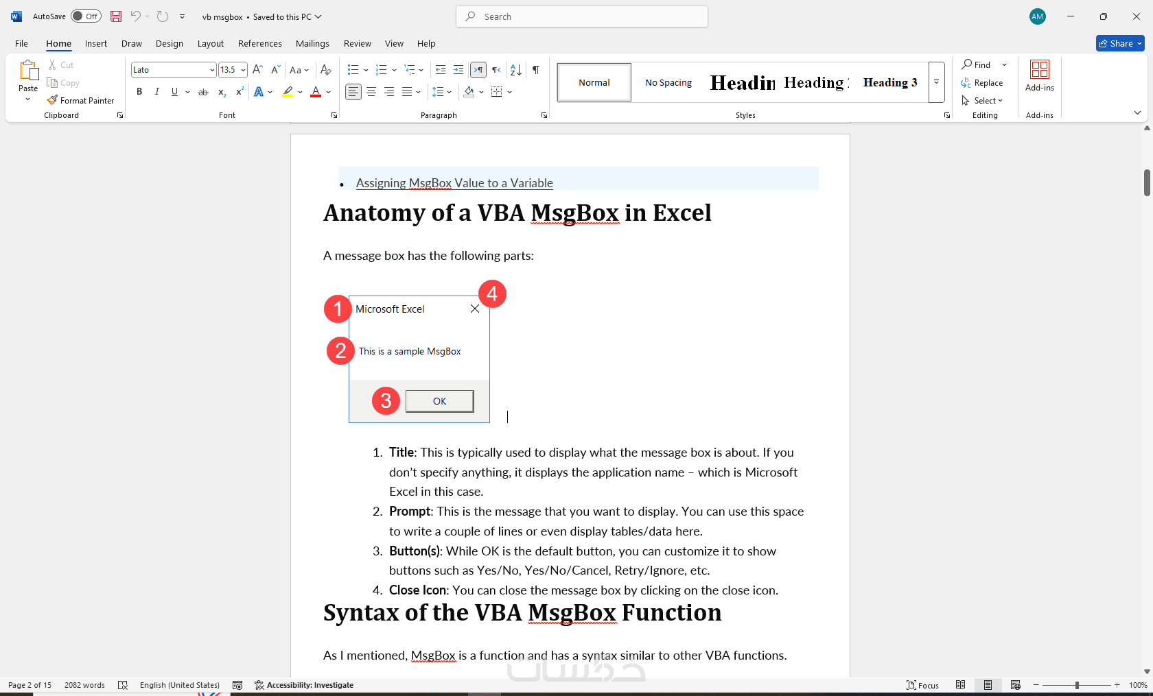Open the File menu
The image size is (1153, 696).
point(22,43)
